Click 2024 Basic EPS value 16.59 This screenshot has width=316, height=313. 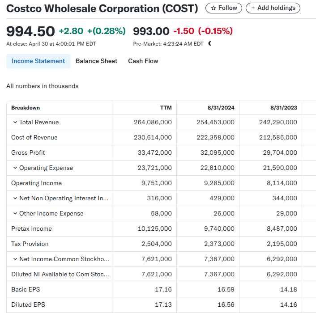tap(226, 289)
